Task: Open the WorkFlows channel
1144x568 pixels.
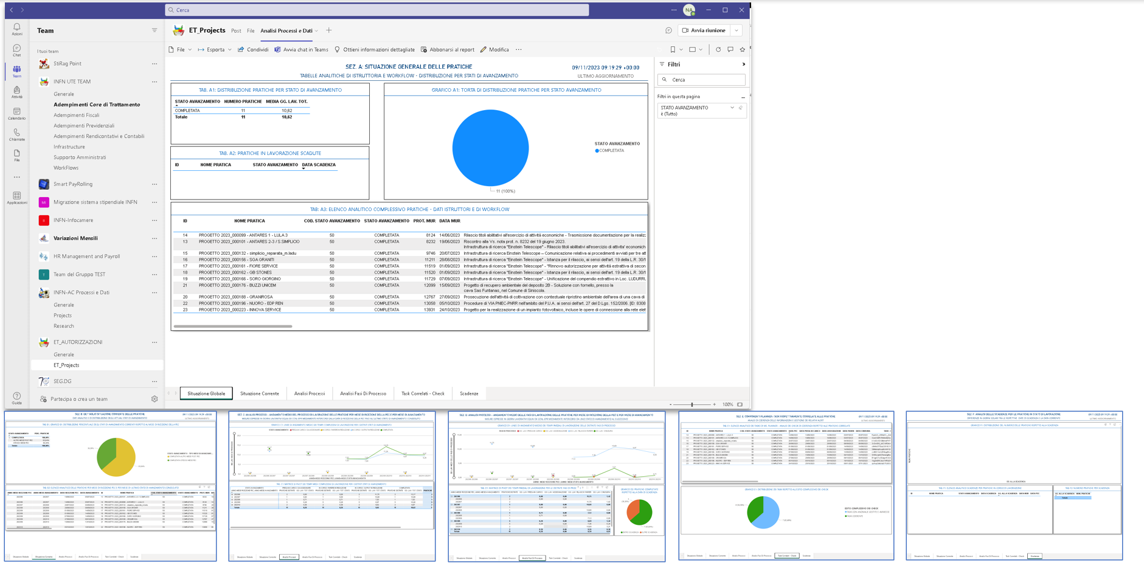Action: pos(66,168)
